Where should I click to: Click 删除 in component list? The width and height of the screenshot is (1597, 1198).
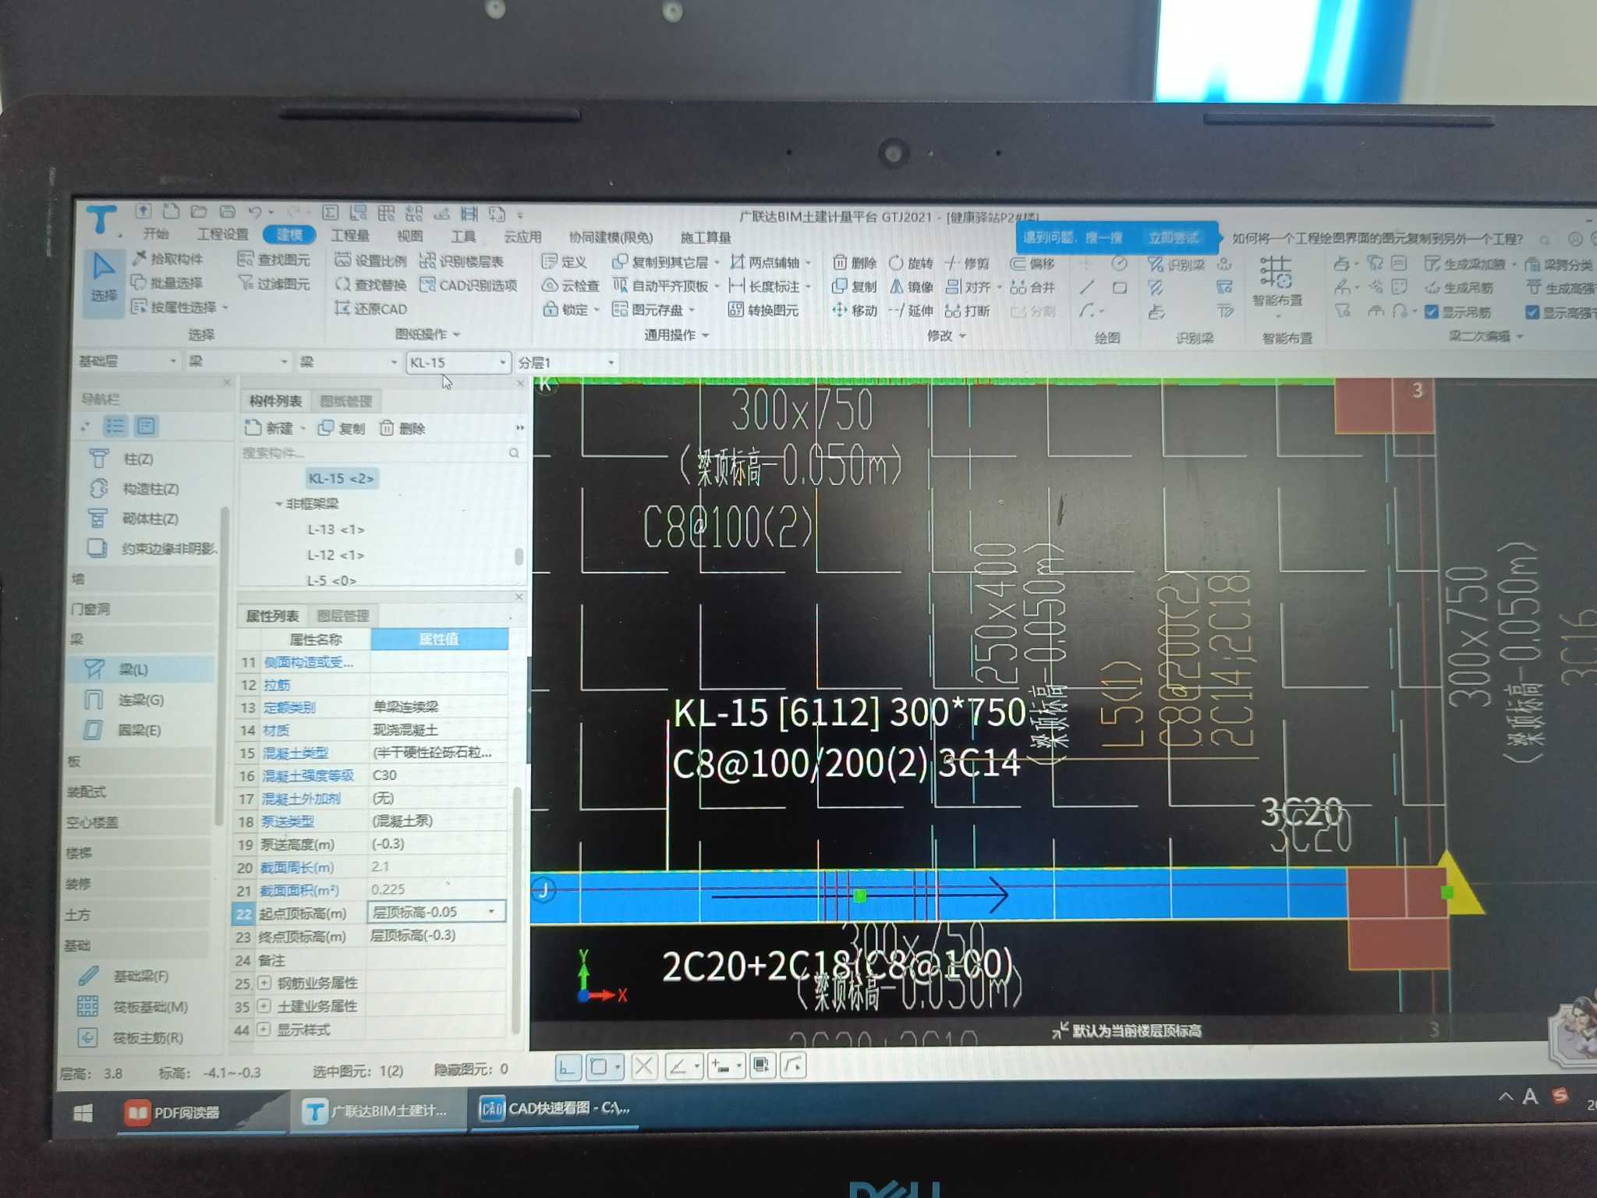402,428
